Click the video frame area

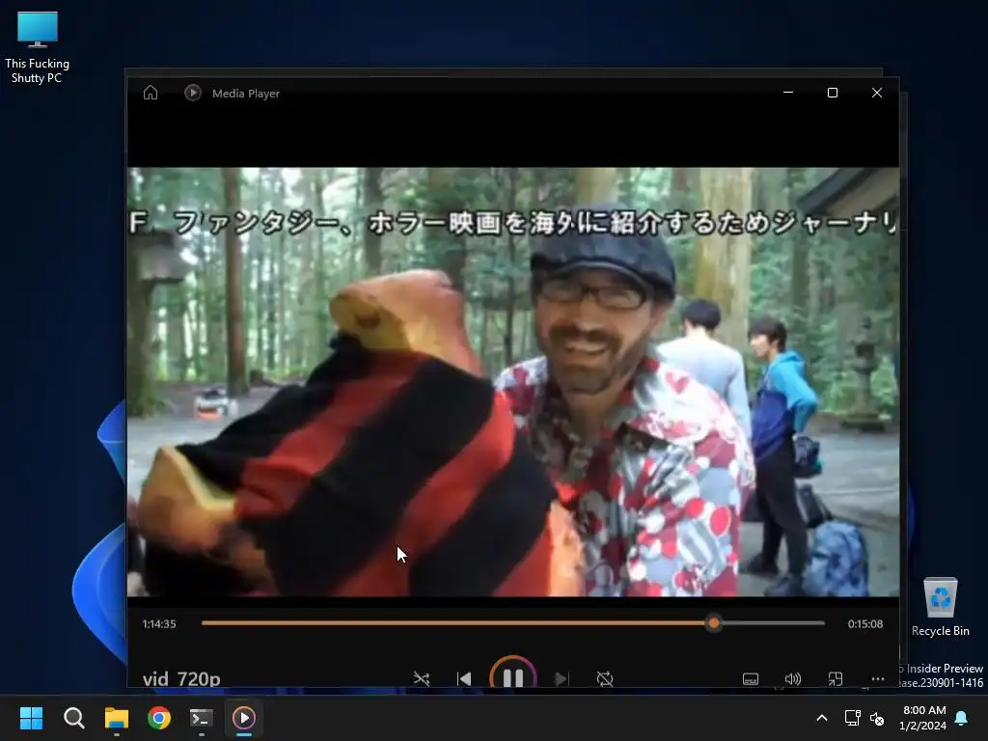pos(513,381)
